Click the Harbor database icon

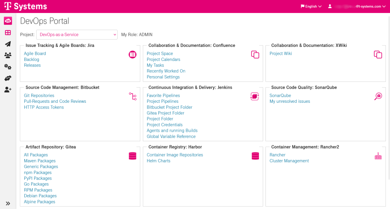coord(256,156)
